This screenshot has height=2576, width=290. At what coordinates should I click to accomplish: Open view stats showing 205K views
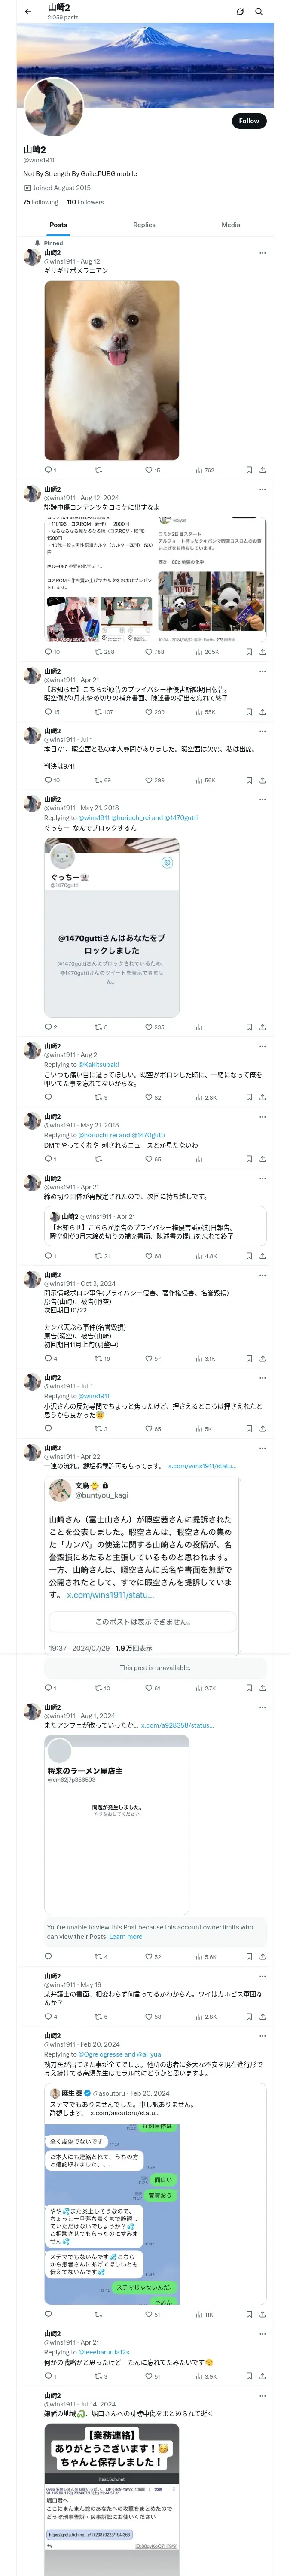(206, 651)
